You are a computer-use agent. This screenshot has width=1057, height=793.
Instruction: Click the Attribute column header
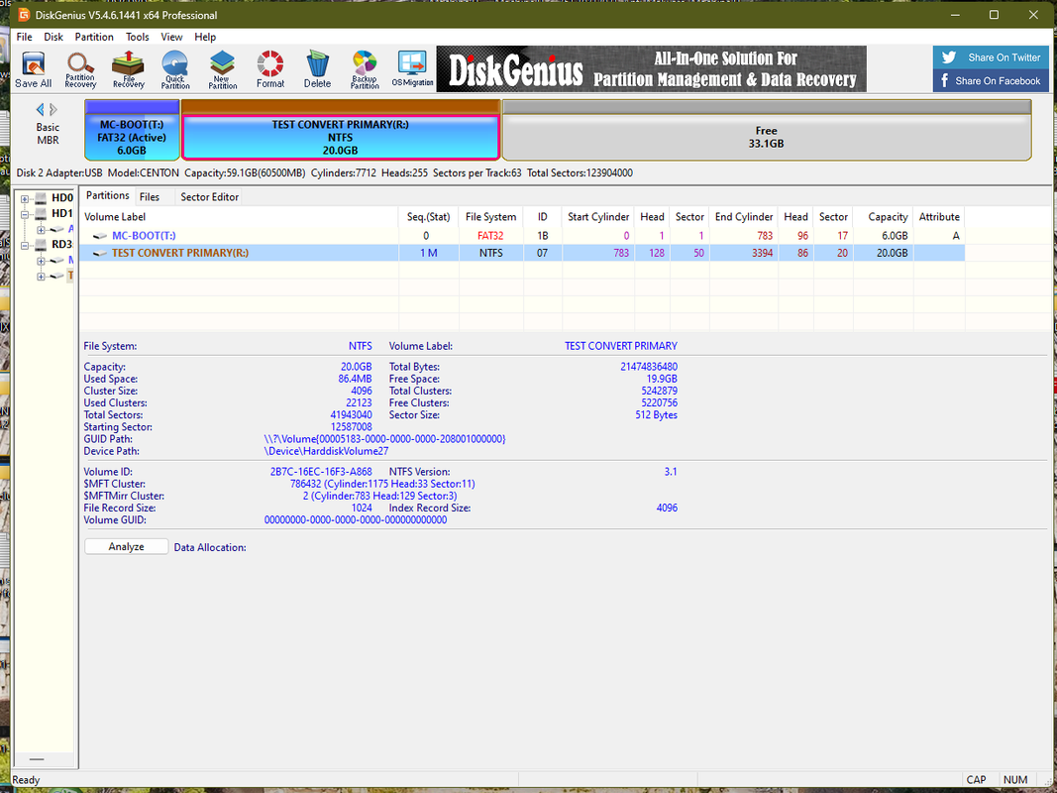939,217
